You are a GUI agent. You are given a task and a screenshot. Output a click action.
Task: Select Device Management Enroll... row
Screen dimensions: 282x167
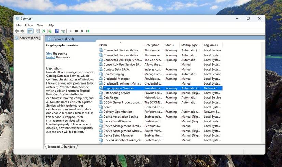tap(160, 126)
